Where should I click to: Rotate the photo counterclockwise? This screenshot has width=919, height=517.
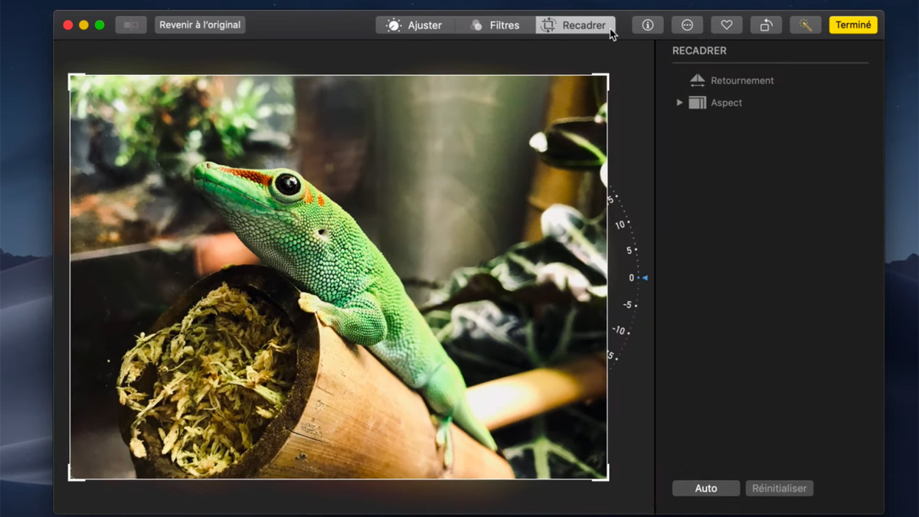pyautogui.click(x=766, y=25)
